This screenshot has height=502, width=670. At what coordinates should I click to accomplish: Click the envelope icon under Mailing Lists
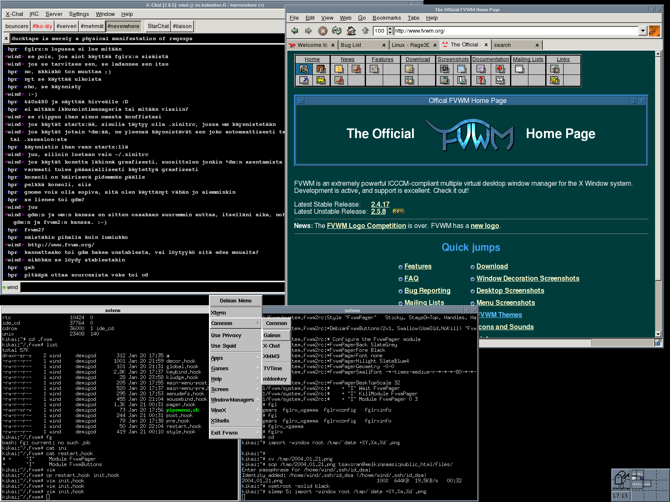(x=519, y=69)
